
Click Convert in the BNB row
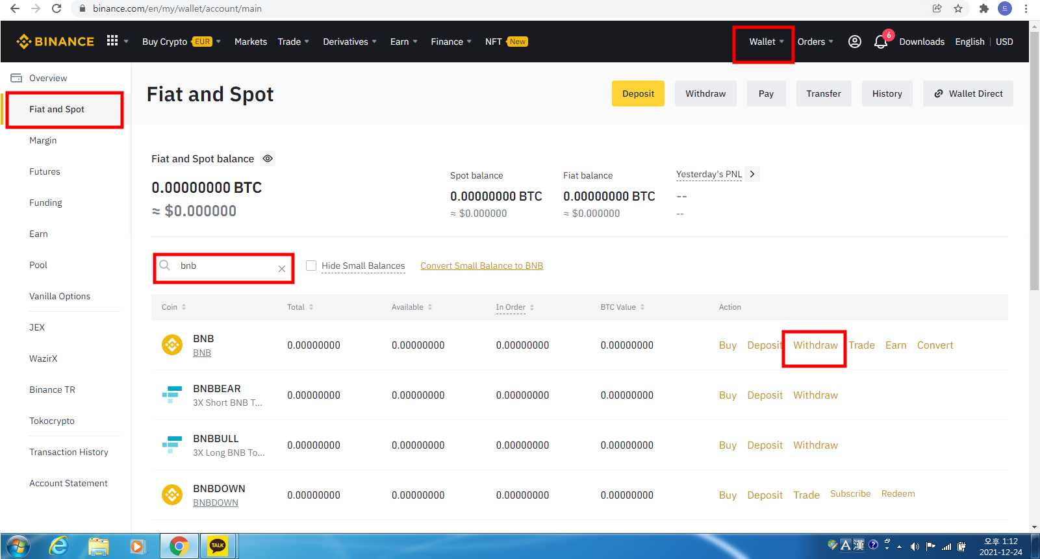tap(935, 345)
